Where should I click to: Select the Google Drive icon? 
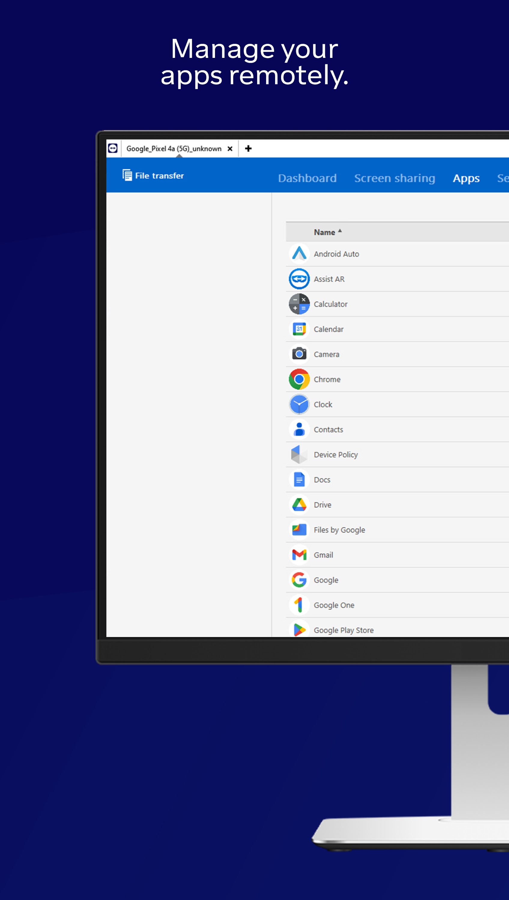pyautogui.click(x=299, y=505)
